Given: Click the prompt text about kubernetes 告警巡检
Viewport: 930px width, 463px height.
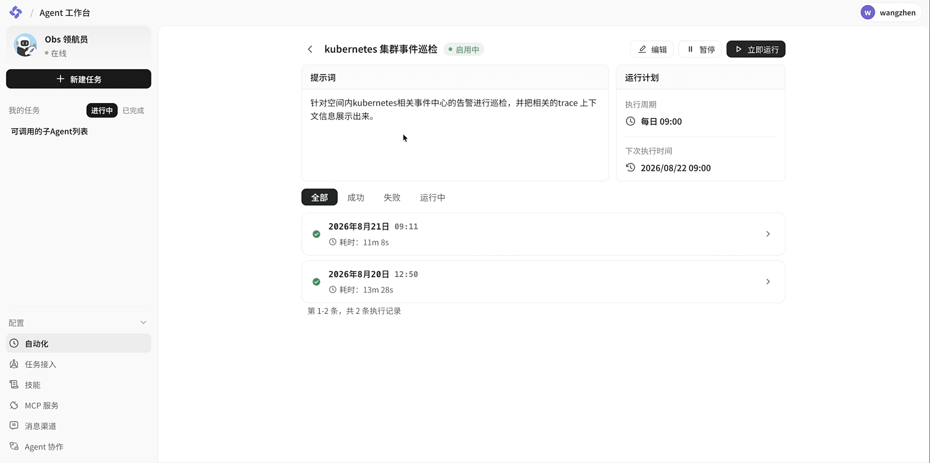Looking at the screenshot, I should [x=454, y=109].
